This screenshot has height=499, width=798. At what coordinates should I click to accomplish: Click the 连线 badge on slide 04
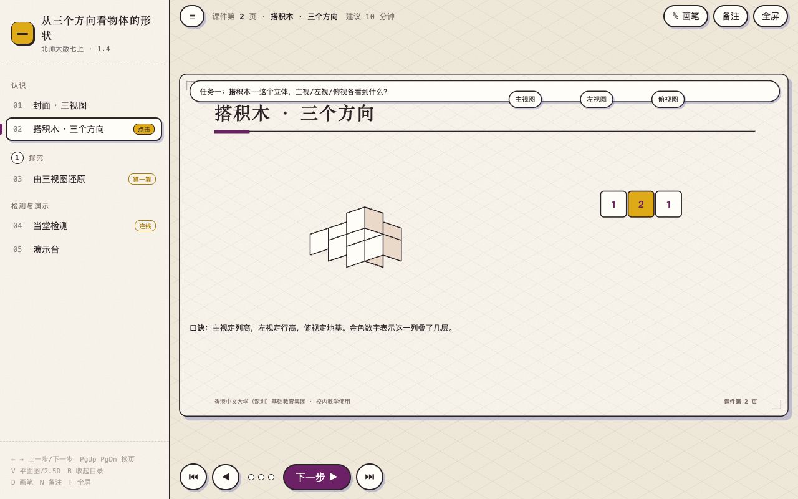click(x=145, y=226)
